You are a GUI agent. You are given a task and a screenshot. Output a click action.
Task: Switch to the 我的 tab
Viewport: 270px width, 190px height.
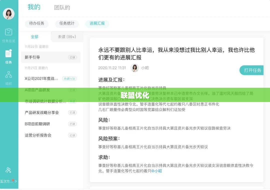coord(34,7)
